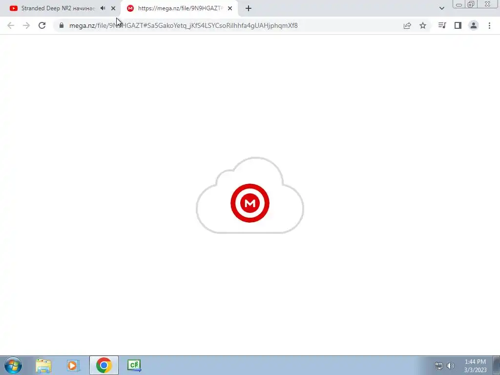Close the Stranded Deep YouTube tab
Screen dimensions: 500x375
(113, 8)
